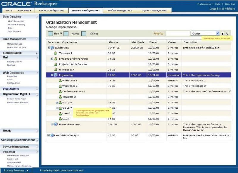Click the icon box before Quota
This screenshot has height=173, width=238.
pos(66,34)
